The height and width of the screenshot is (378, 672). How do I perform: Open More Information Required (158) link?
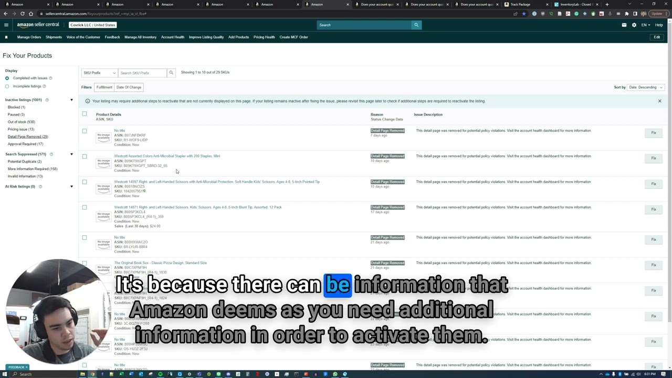(33, 169)
